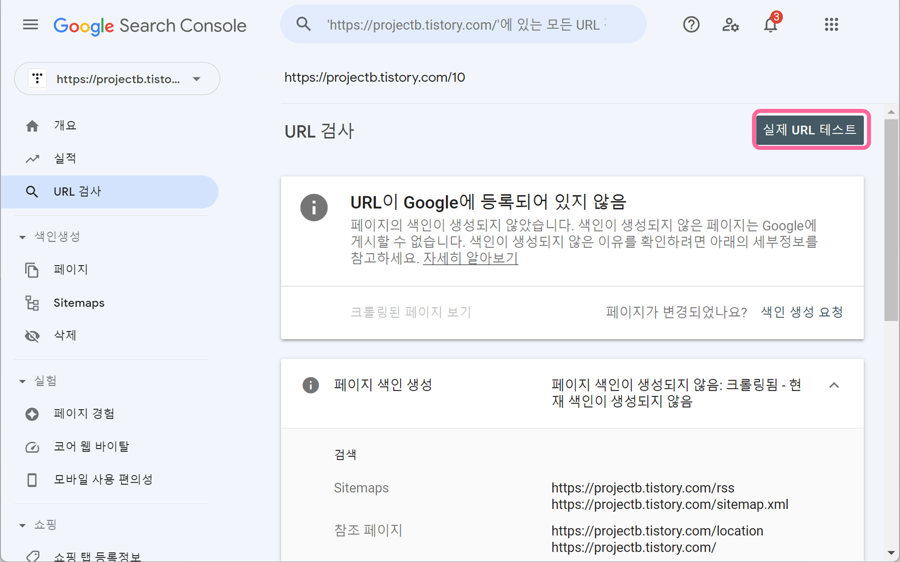Click sitemap URL ending sitemap.xml

[x=670, y=505]
